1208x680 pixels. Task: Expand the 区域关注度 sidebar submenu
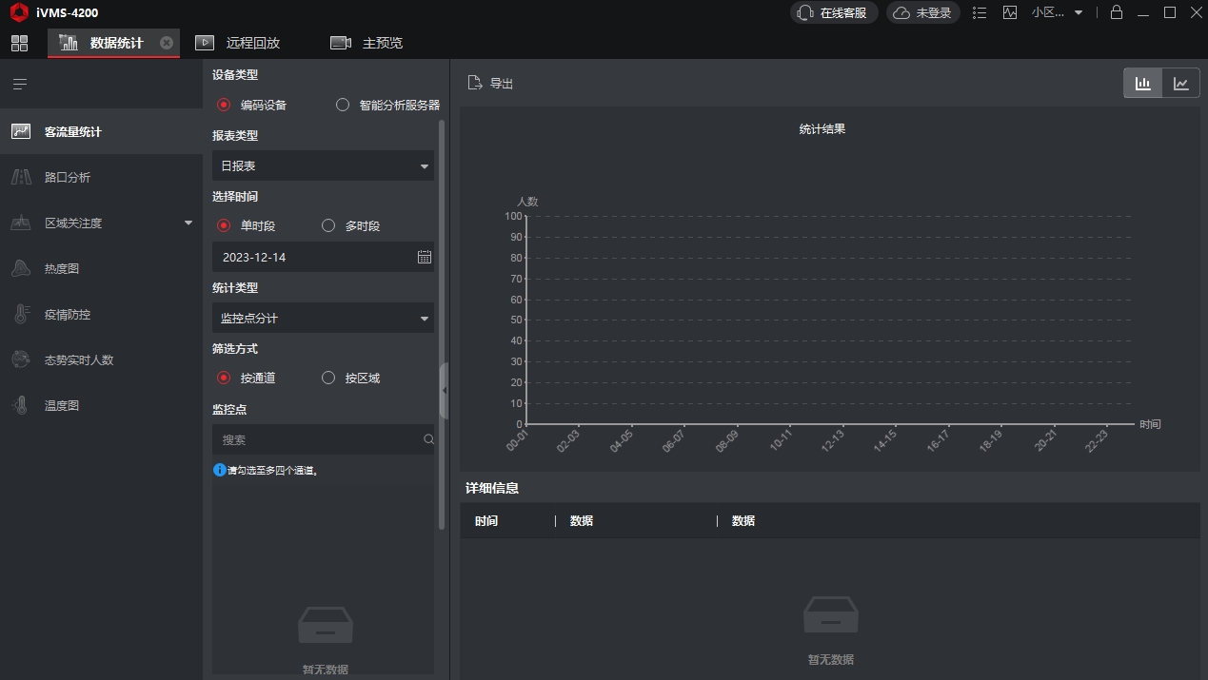coord(188,223)
